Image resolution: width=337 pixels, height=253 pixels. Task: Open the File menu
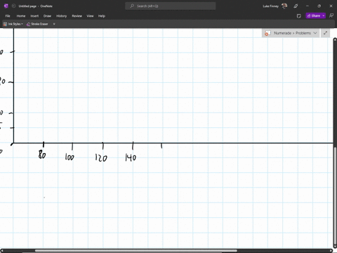8,16
